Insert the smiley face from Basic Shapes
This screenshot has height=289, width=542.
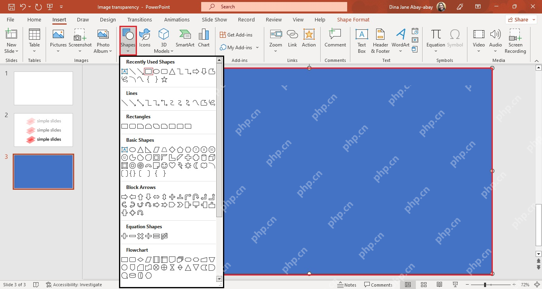pos(164,166)
